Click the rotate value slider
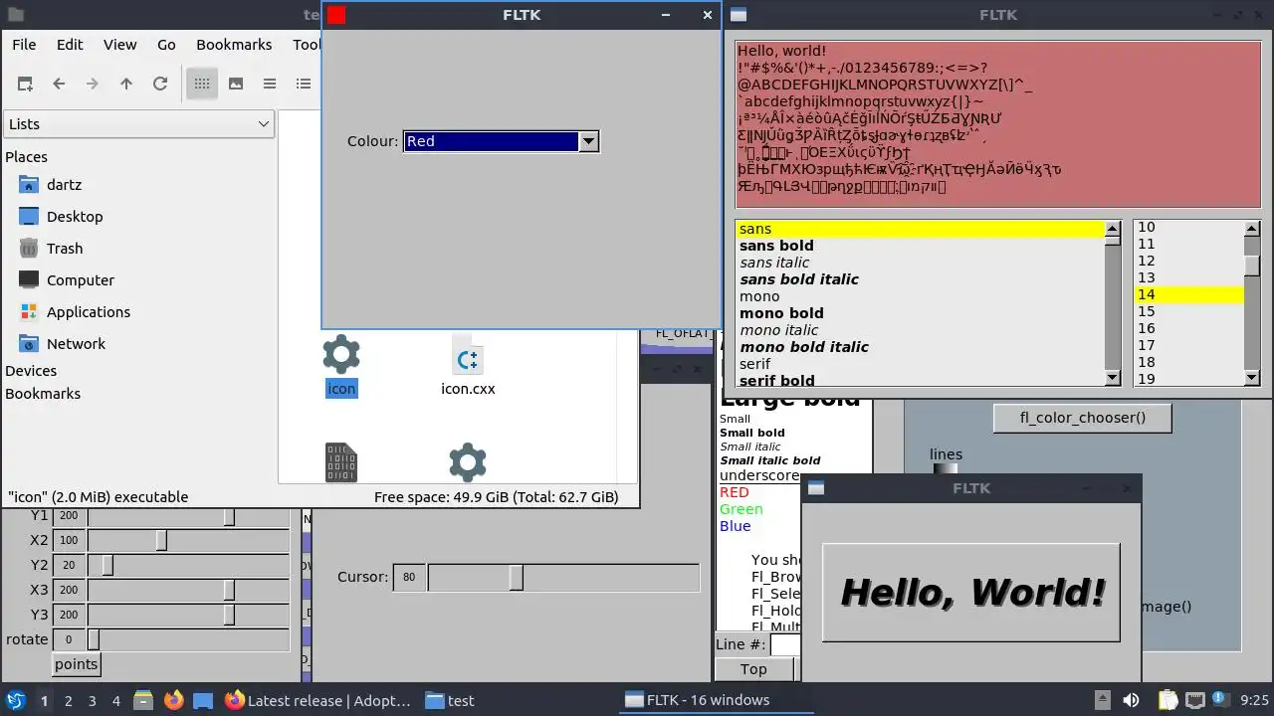 (188, 639)
